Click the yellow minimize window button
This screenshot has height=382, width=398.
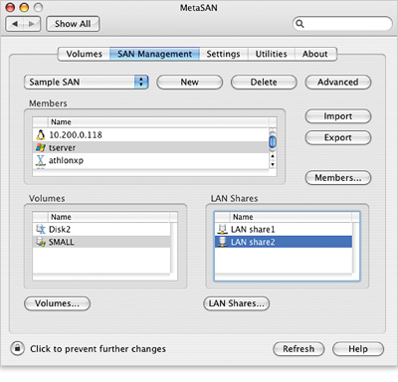25,7
